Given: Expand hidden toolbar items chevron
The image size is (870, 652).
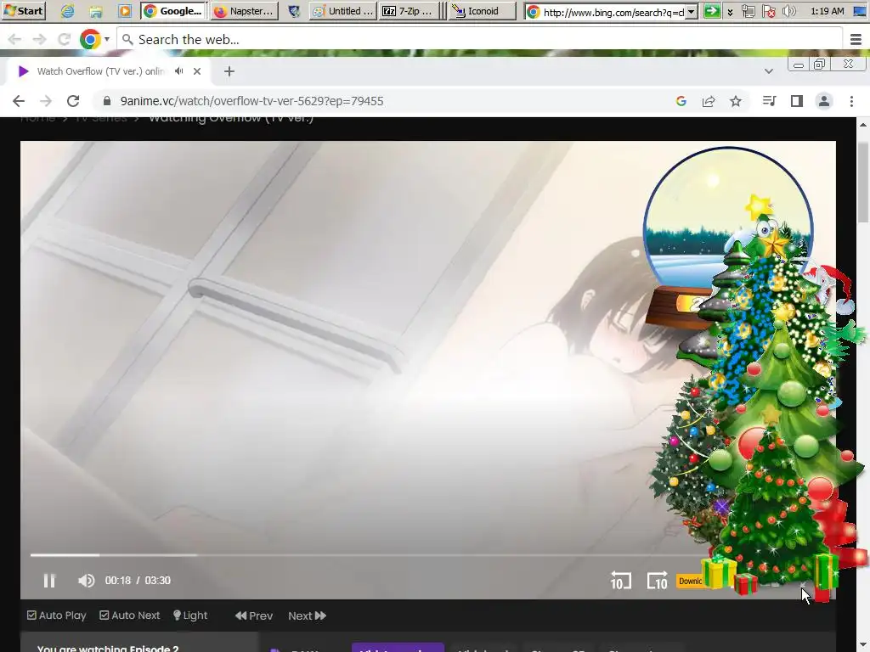Looking at the screenshot, I should pyautogui.click(x=730, y=12).
